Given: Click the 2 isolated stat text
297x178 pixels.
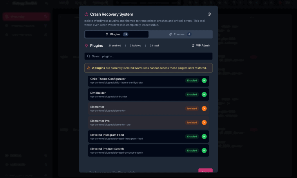Looking at the screenshot, I should click(135, 46).
